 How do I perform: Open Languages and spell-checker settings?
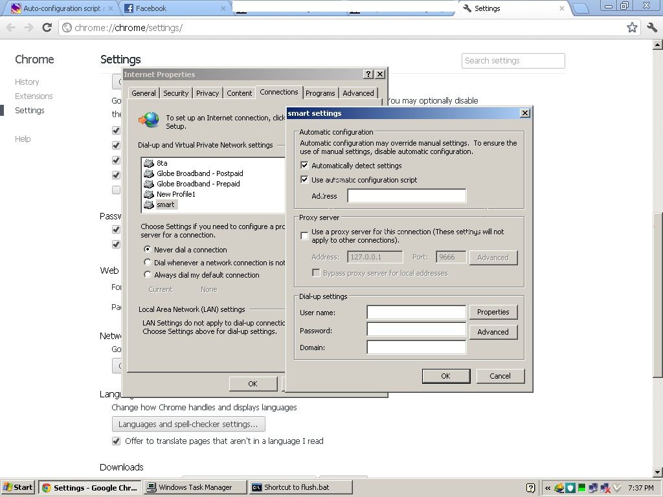pos(188,424)
